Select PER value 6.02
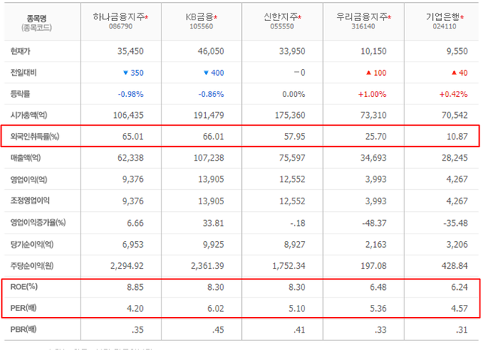The height and width of the screenshot is (350, 481). coord(216,309)
